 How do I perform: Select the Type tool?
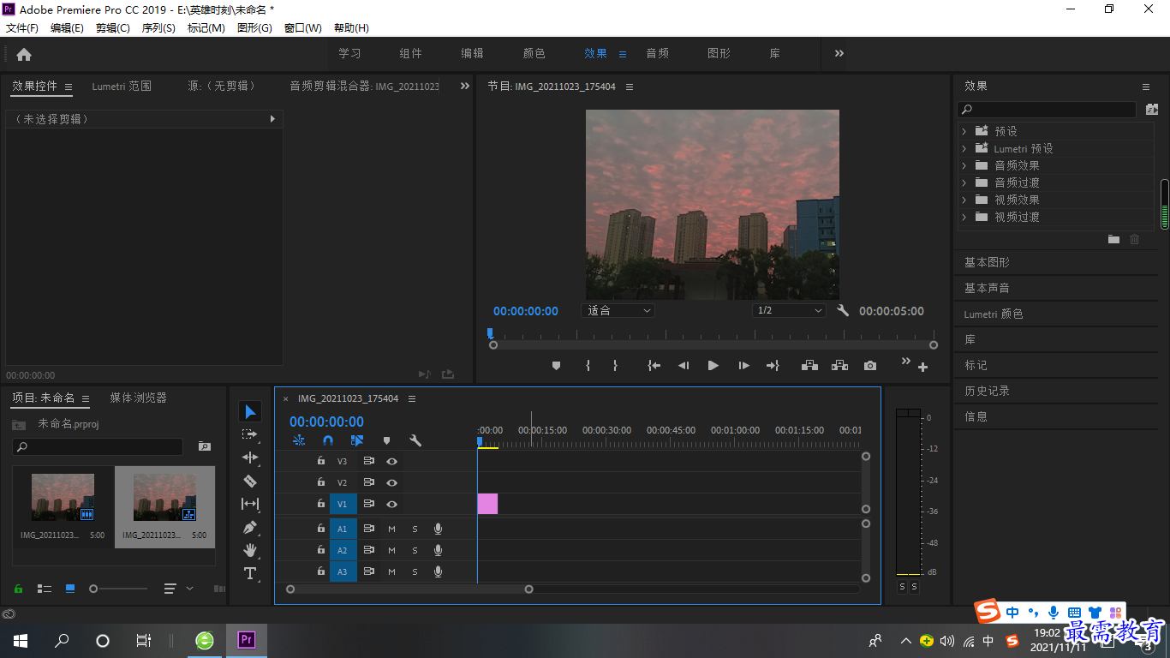point(250,573)
